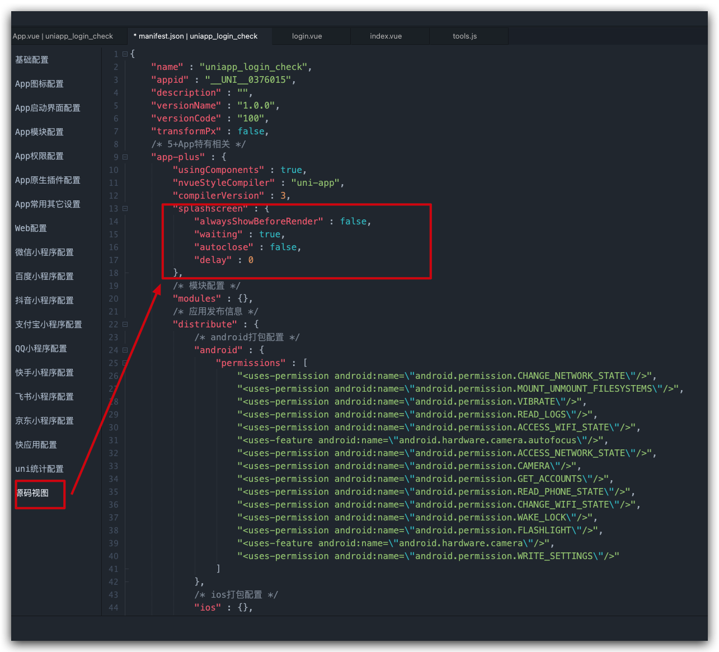This screenshot has height=652, width=719.
Task: Switch to the App.vue tab
Action: (x=63, y=36)
